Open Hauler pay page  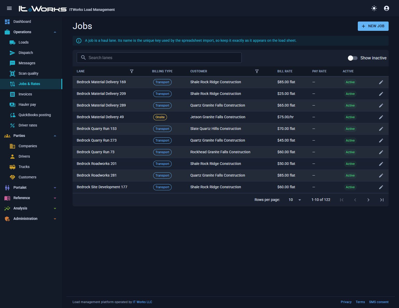(x=31, y=105)
